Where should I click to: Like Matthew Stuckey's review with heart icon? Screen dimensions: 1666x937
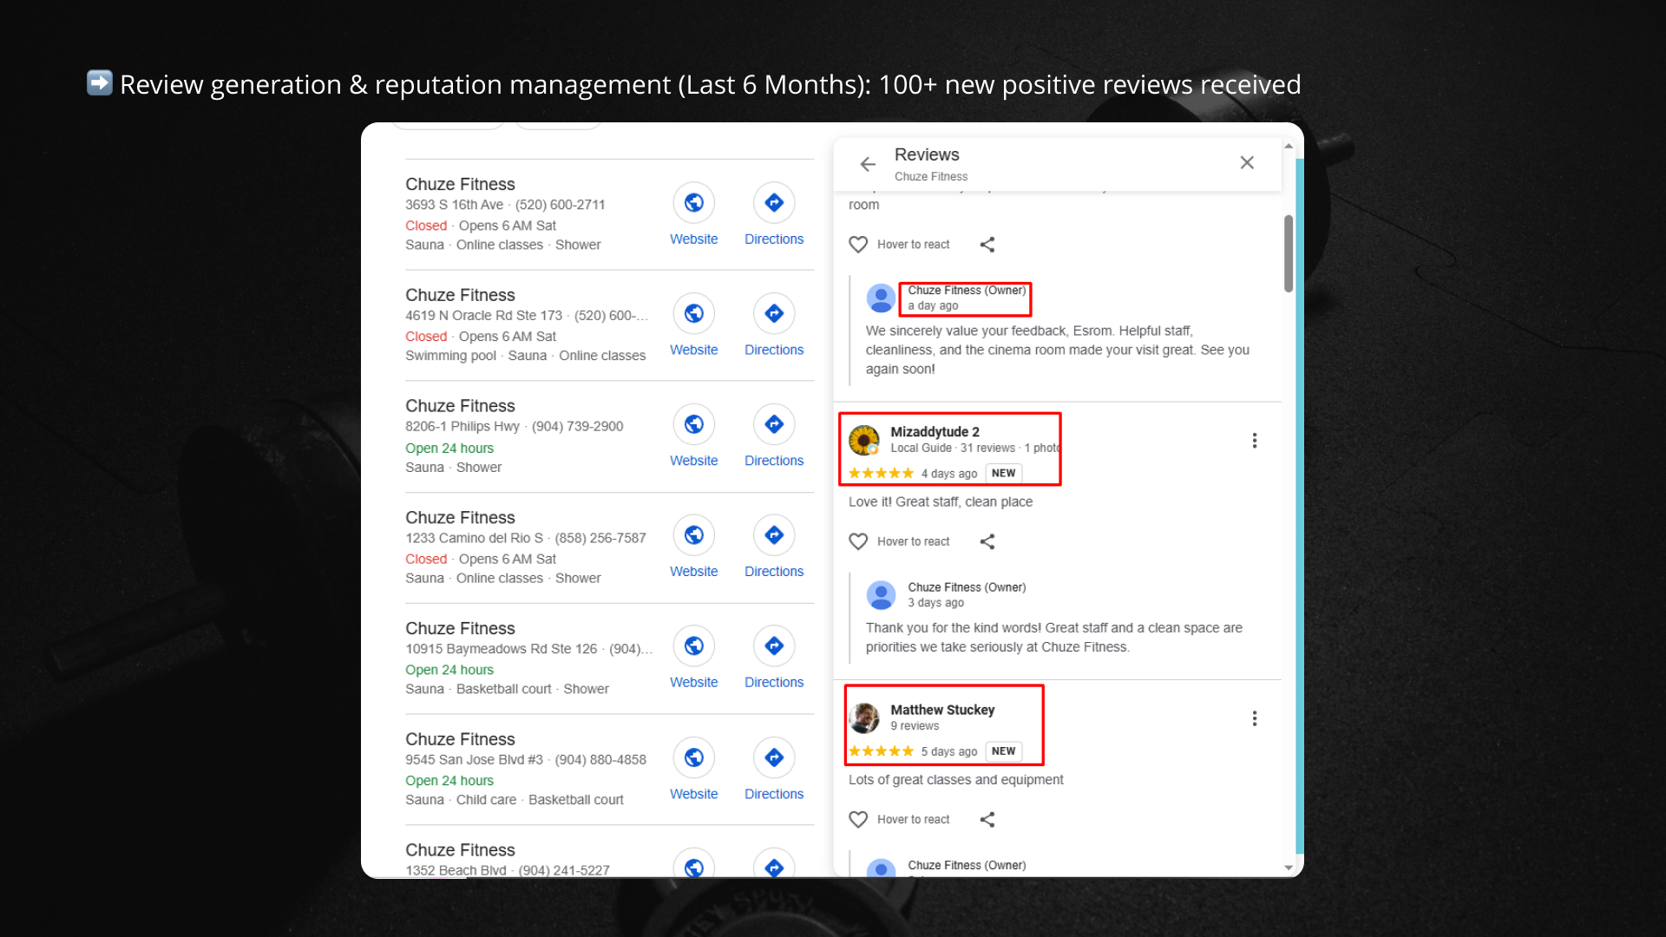coord(858,820)
